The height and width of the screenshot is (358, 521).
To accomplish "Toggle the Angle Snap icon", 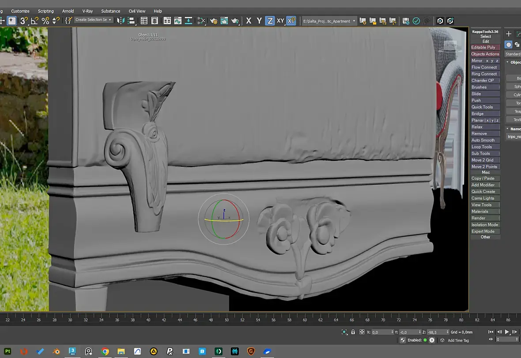I will point(34,21).
